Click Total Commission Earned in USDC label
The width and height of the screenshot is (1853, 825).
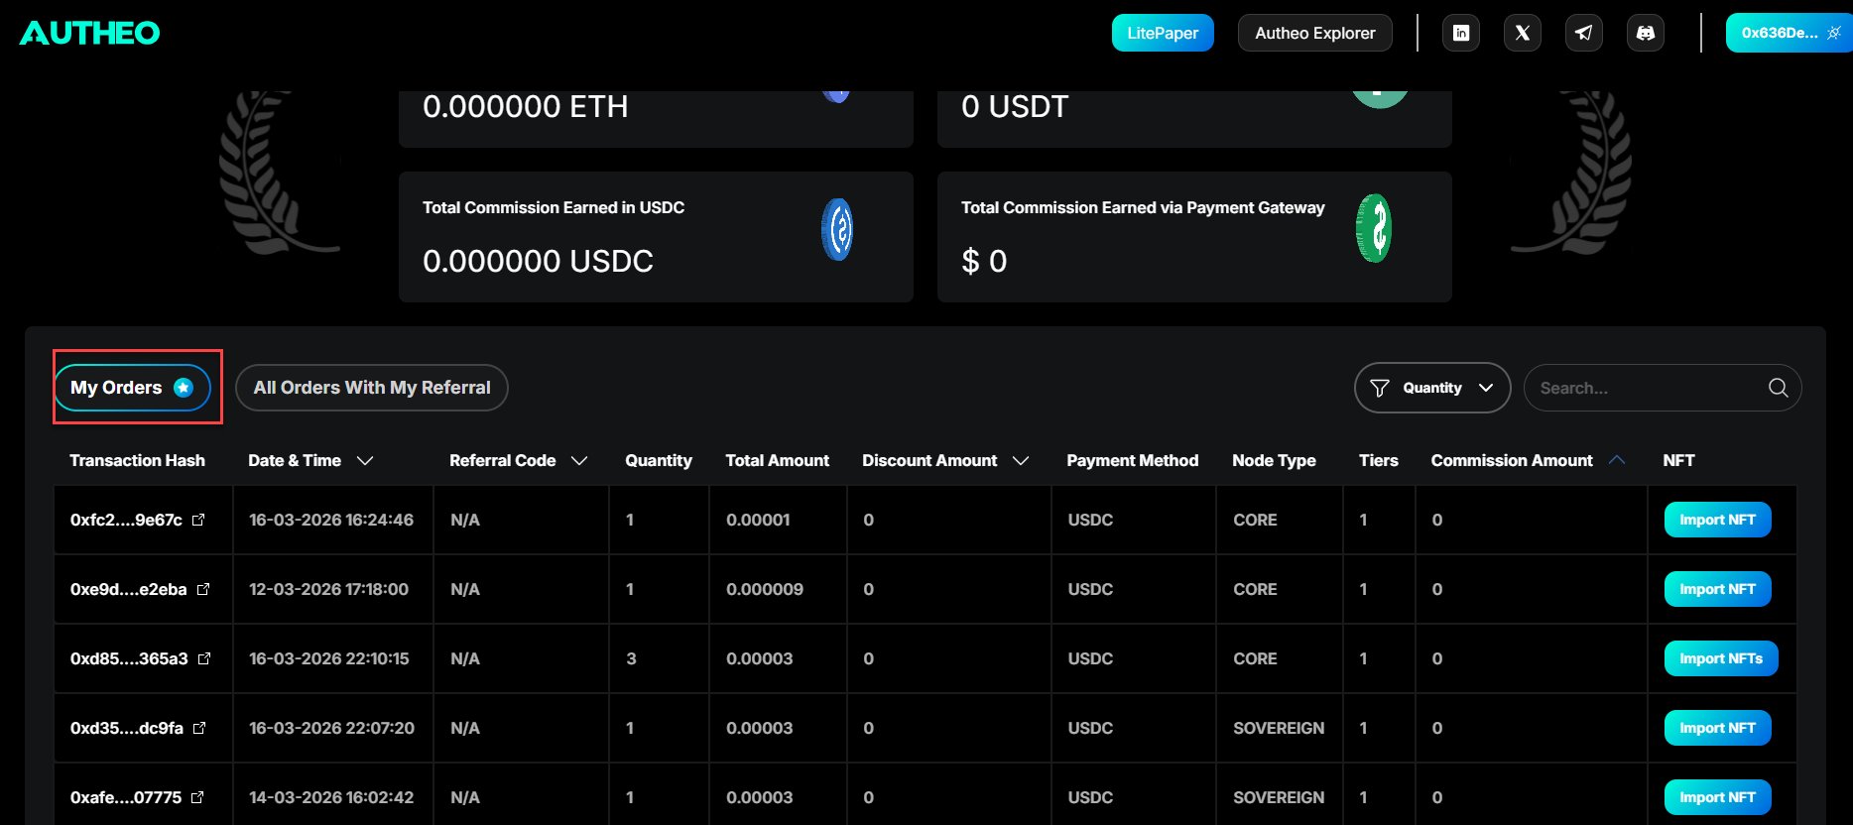554,207
